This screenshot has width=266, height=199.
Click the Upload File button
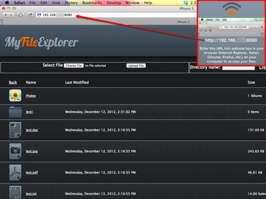(x=136, y=66)
